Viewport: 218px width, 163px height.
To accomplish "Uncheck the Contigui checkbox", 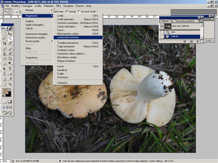I will pyautogui.click(x=67, y=12).
